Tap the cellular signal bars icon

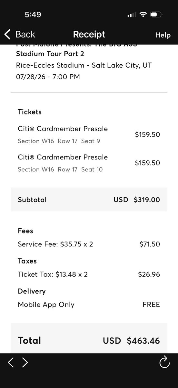click(131, 15)
